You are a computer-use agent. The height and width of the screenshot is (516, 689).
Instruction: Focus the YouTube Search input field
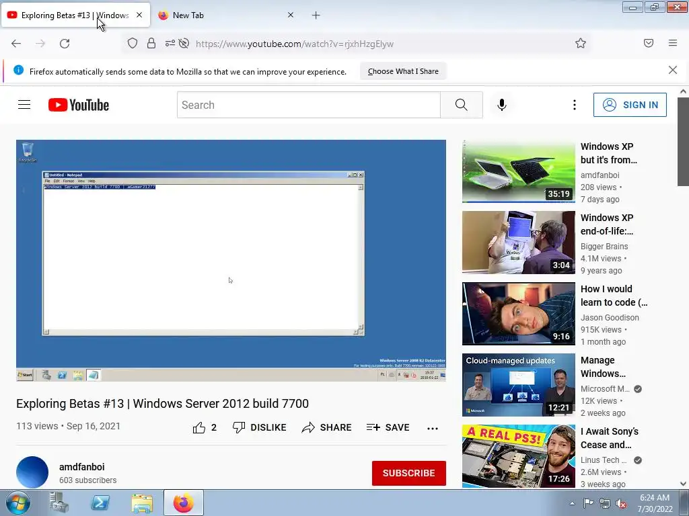[x=308, y=105]
